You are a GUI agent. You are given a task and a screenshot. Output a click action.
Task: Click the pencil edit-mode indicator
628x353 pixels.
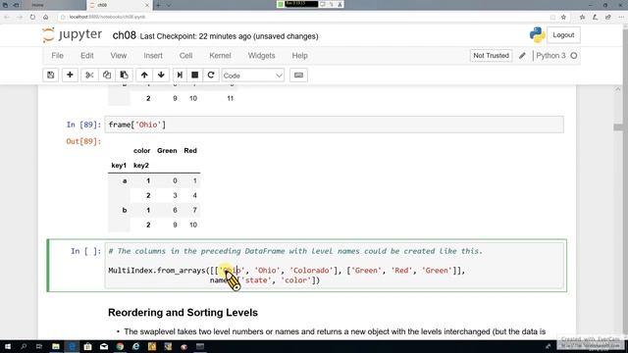[522, 56]
